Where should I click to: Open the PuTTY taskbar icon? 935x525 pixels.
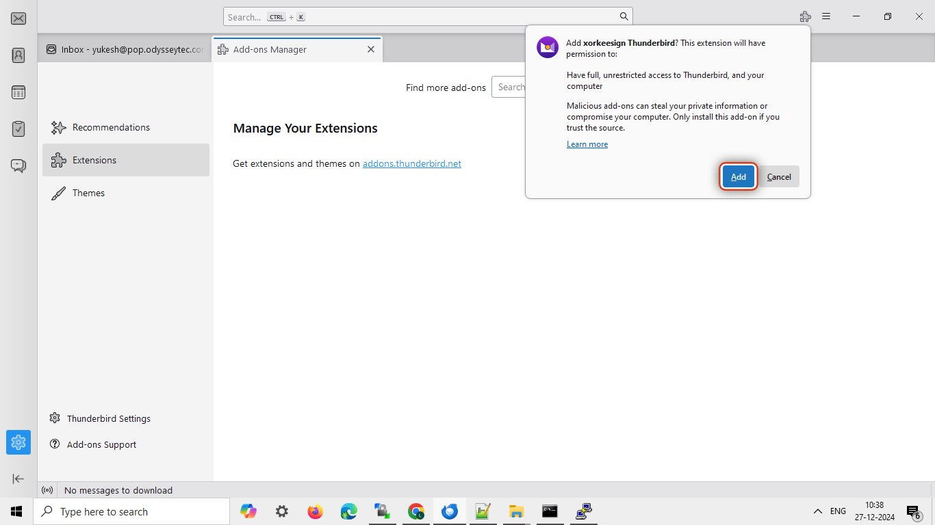point(583,511)
